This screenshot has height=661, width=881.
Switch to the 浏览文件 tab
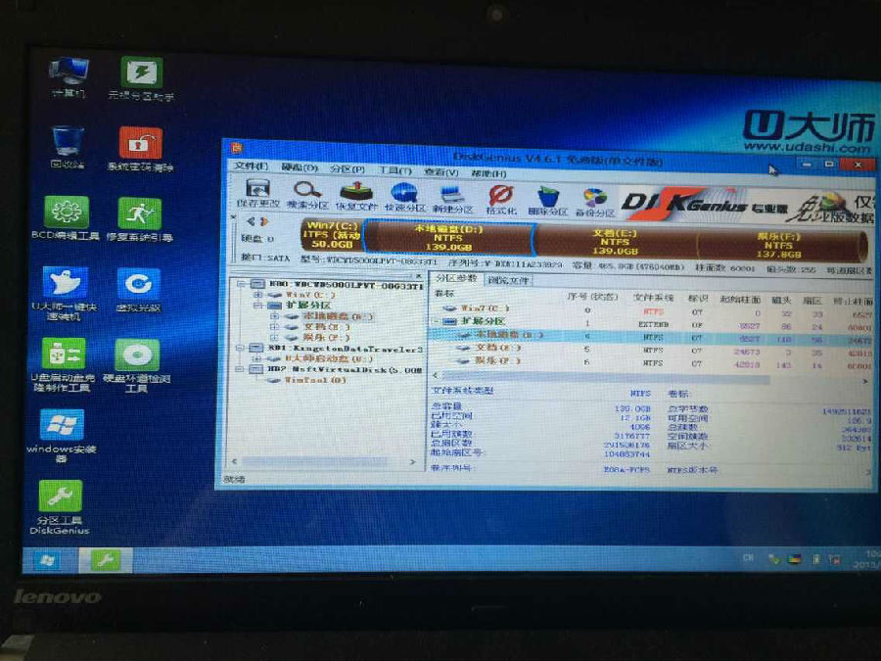click(x=507, y=280)
